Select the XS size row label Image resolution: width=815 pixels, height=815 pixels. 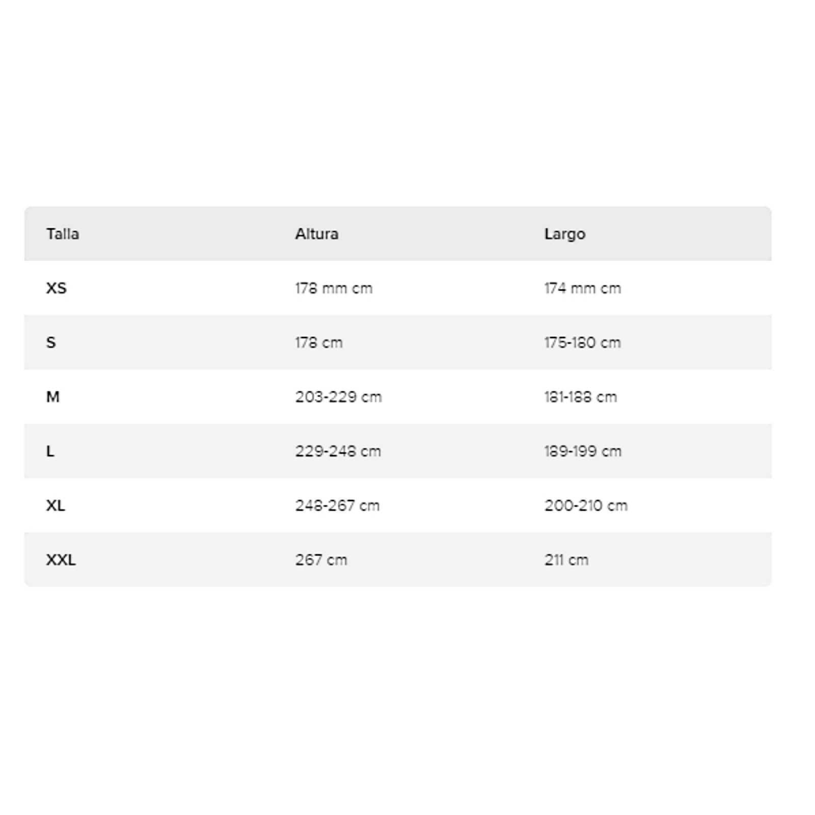(57, 288)
